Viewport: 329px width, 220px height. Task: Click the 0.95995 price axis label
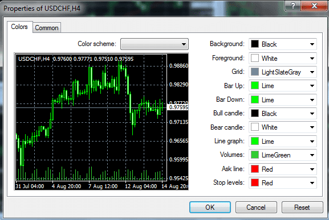point(178,160)
